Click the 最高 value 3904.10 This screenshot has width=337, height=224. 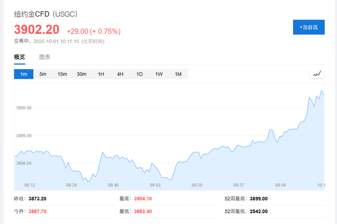click(143, 198)
